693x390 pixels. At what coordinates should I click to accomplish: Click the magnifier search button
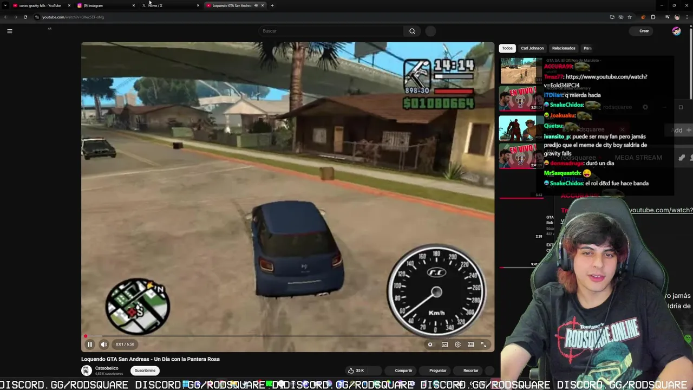click(412, 31)
